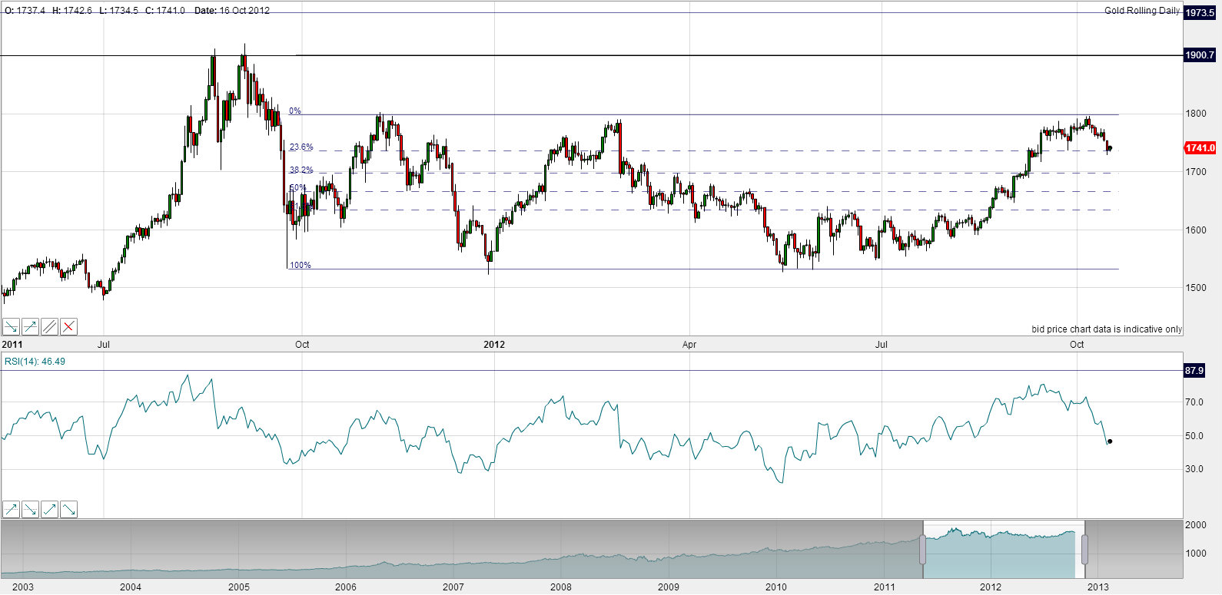Click the 87.9 RSI level label
1222x595 pixels.
coord(1194,371)
